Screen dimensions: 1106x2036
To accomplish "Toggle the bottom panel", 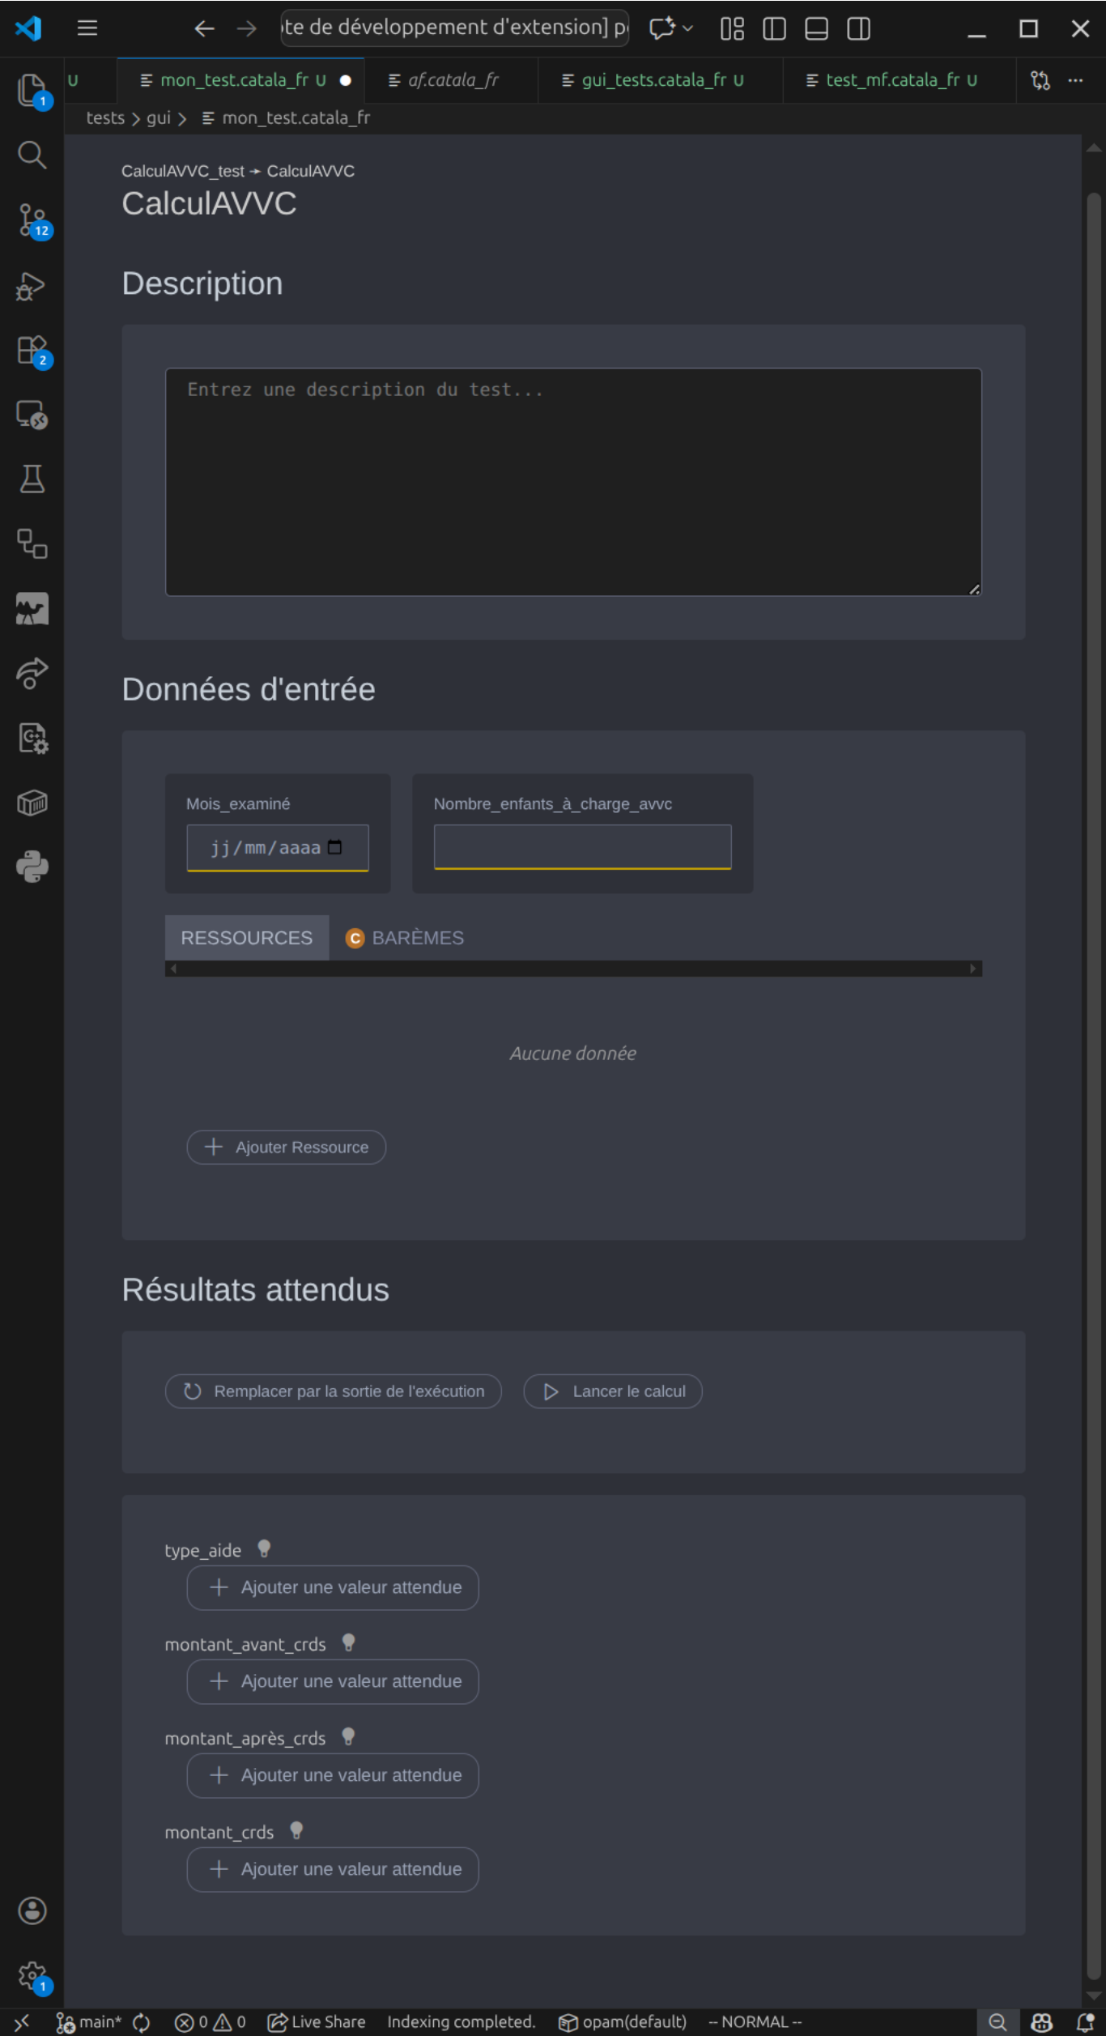I will pos(816,28).
